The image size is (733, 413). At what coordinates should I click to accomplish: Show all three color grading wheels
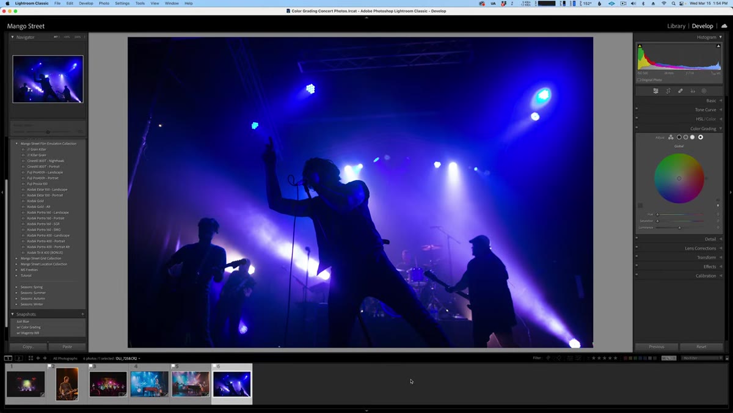(x=671, y=137)
